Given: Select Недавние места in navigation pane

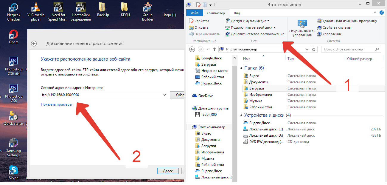Looking at the screenshot, I should point(211,71).
